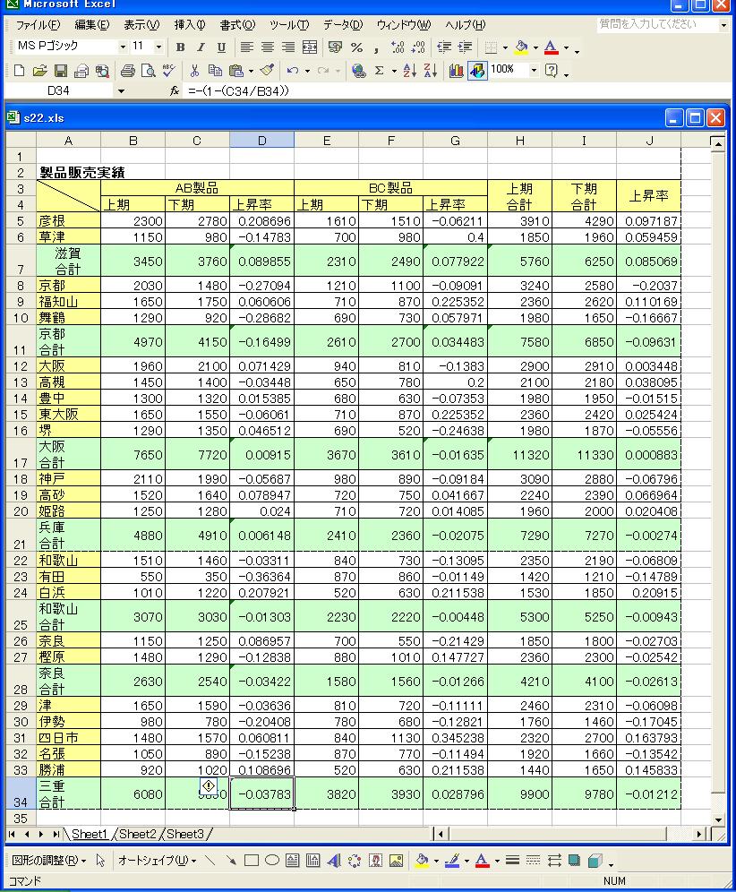
Task: Open 挿入(I) menu
Action: (x=190, y=25)
